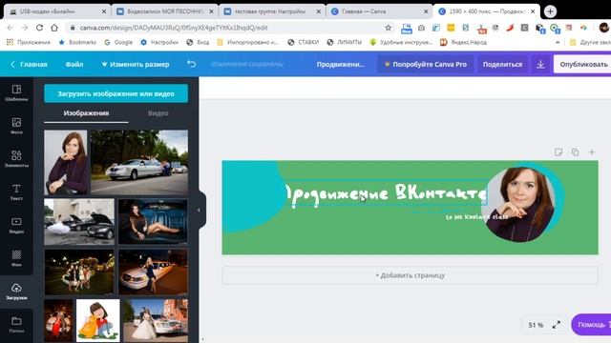
Task: Switch to USB-модем «Билайн» browser tab
Action: [57, 11]
